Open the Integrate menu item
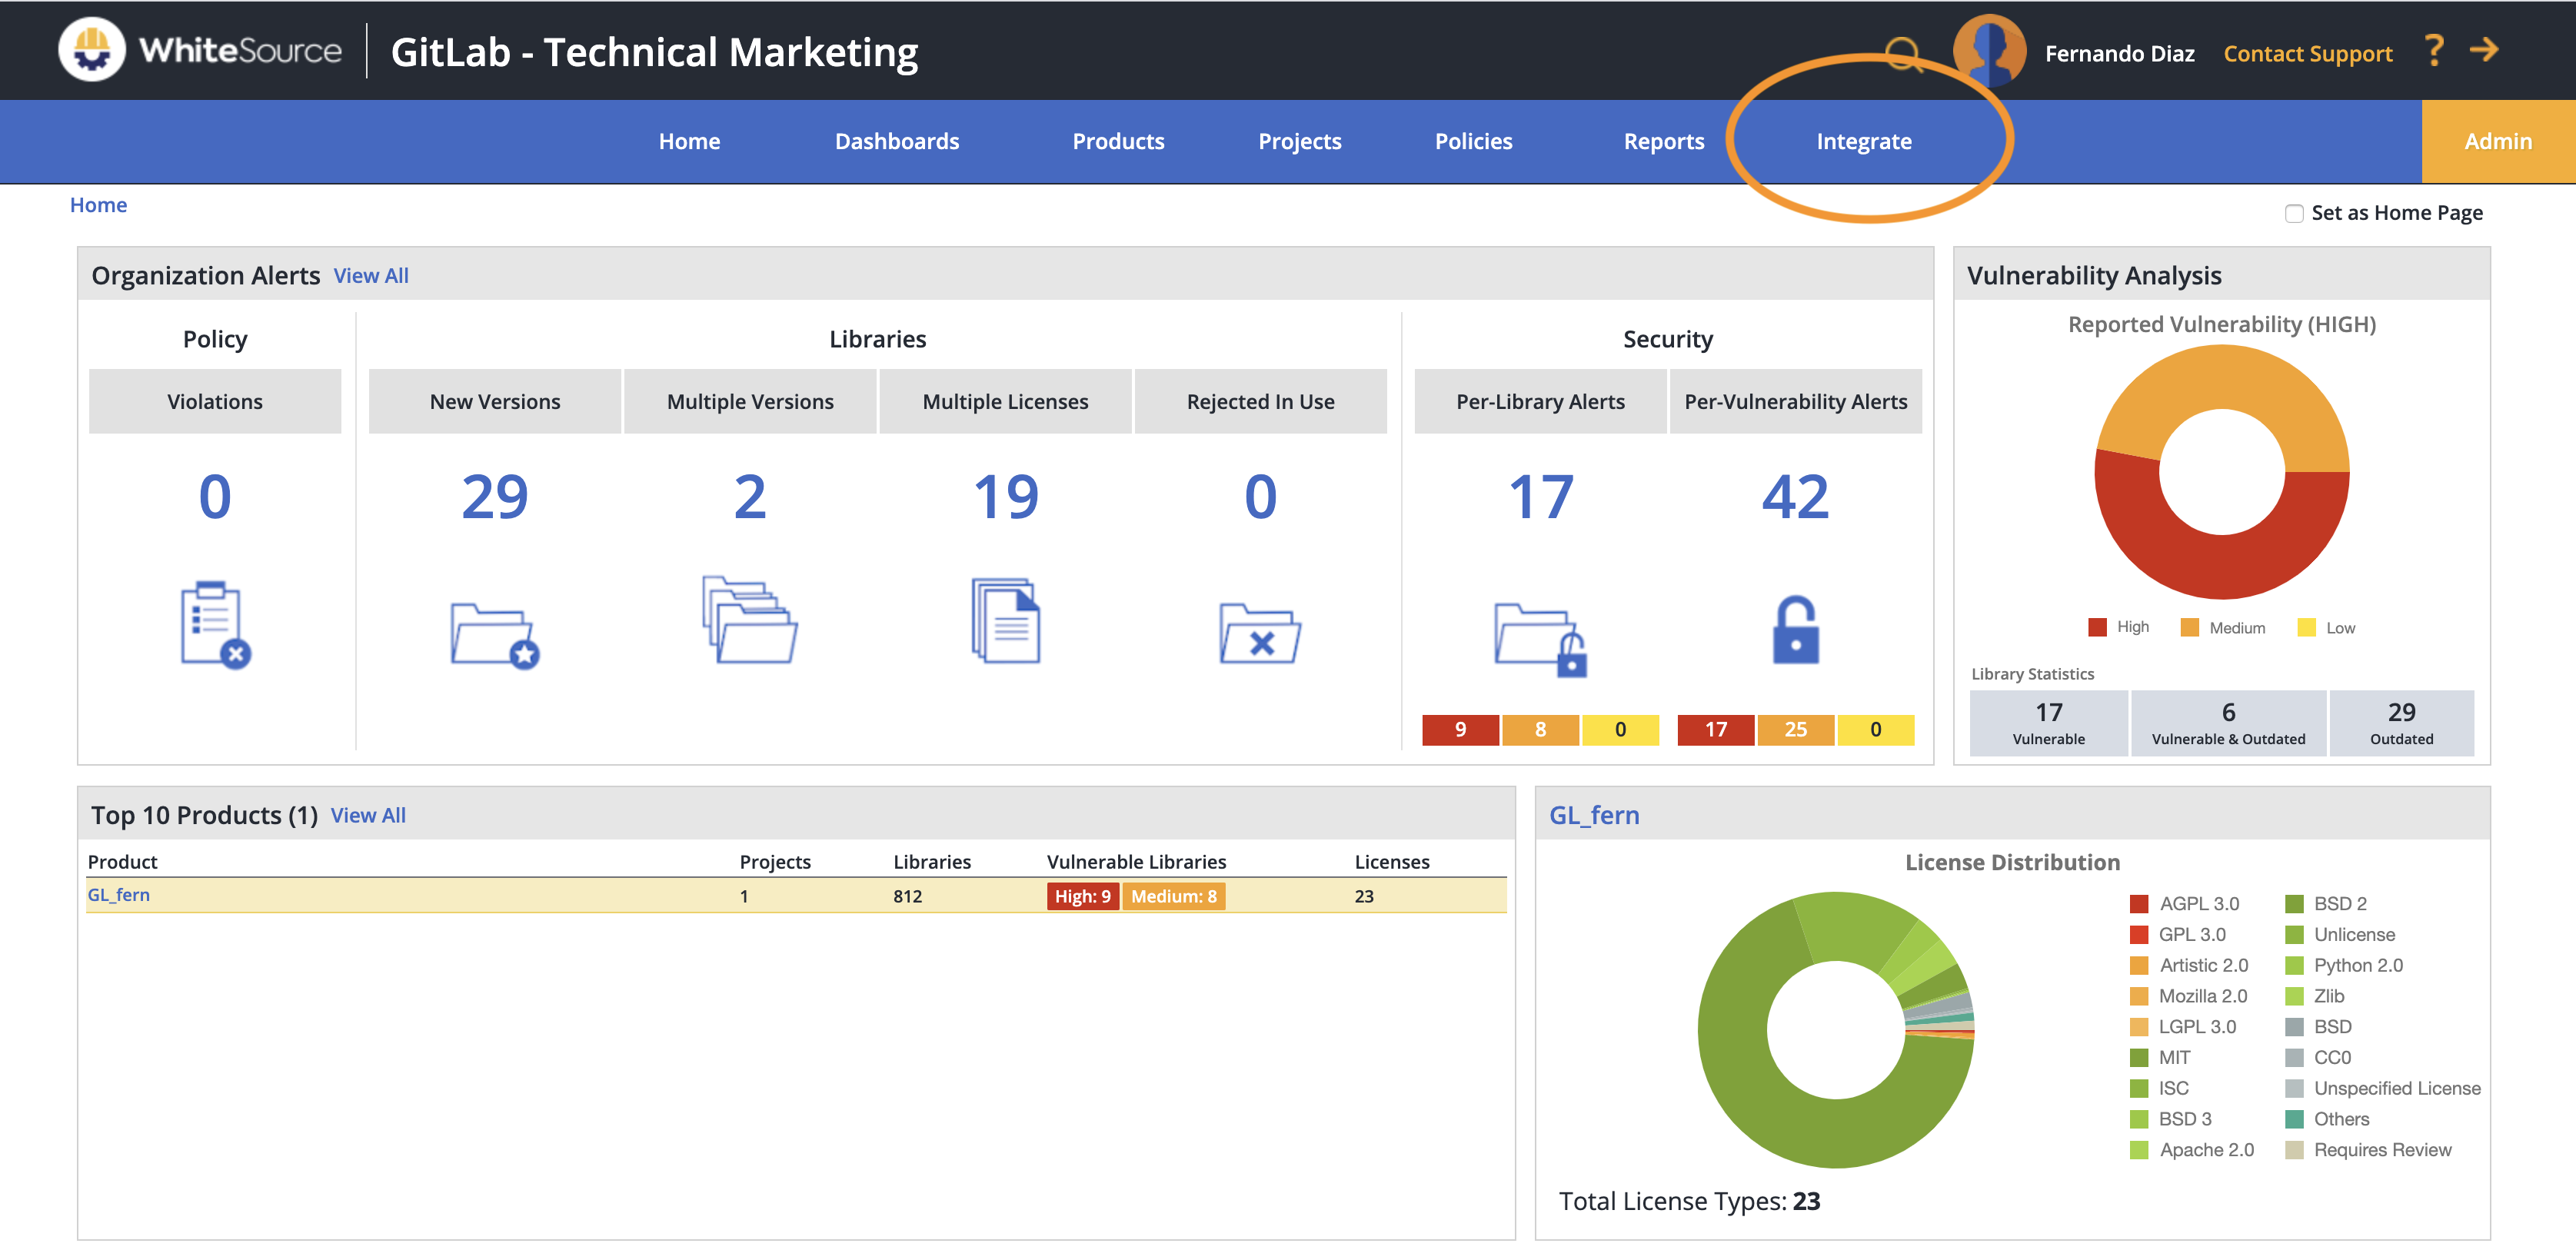The image size is (2576, 1250). pos(1863,142)
